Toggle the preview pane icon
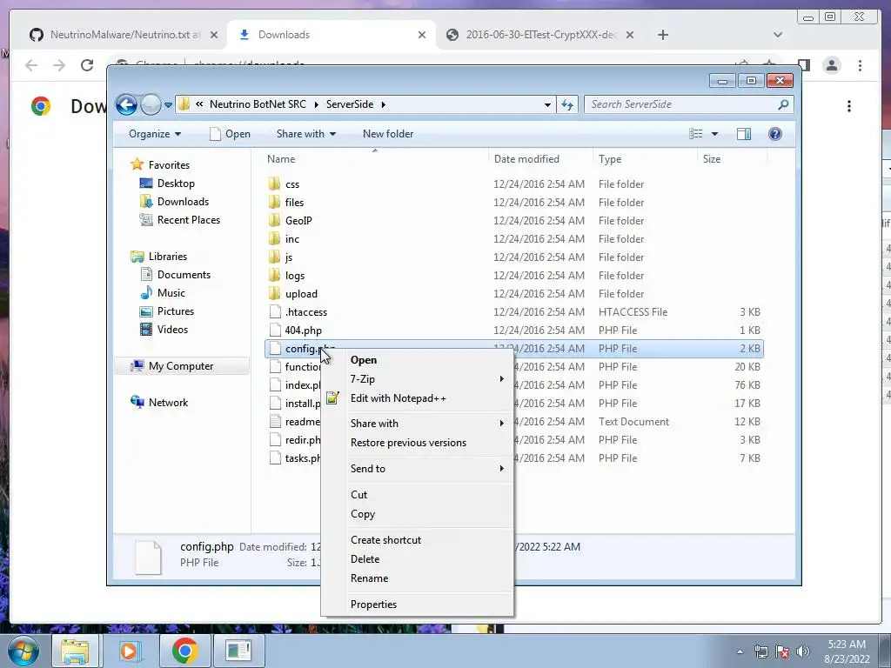 pos(743,134)
